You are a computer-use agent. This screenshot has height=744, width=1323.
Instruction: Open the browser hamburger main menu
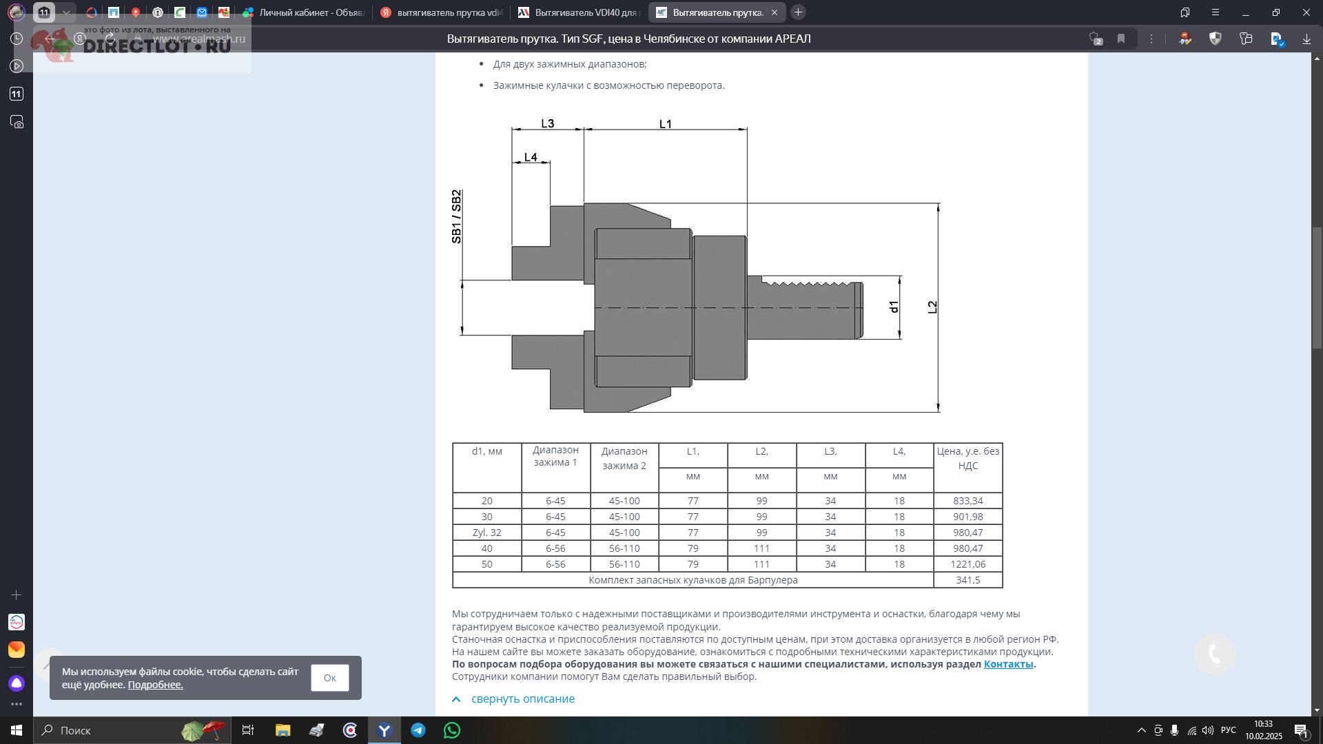pos(1216,12)
